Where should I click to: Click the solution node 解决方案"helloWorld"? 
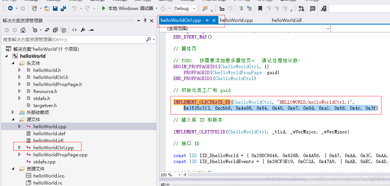point(46,49)
